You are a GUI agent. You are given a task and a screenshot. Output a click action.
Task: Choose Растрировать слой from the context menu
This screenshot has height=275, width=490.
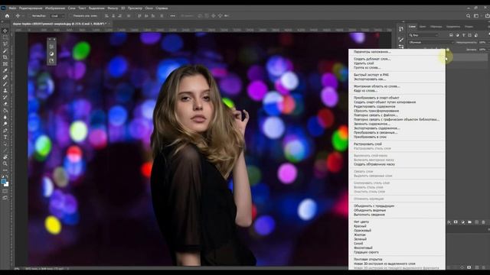[x=367, y=144]
